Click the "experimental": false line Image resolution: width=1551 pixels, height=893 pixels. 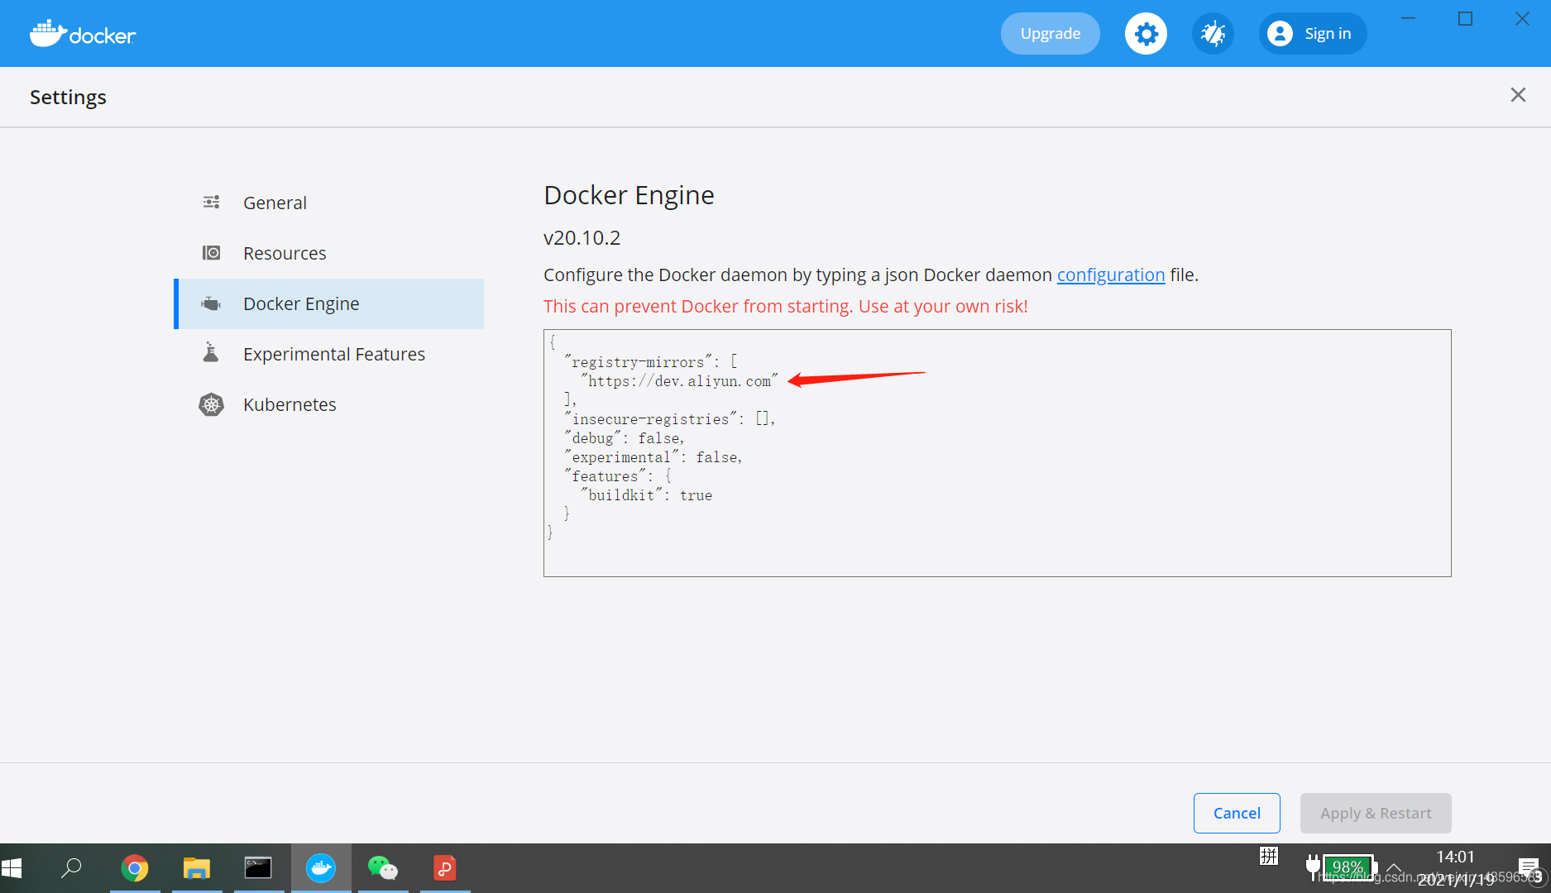coord(653,457)
